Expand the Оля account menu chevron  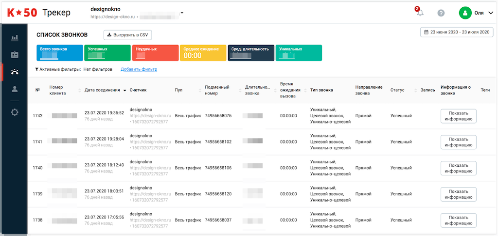pos(490,13)
